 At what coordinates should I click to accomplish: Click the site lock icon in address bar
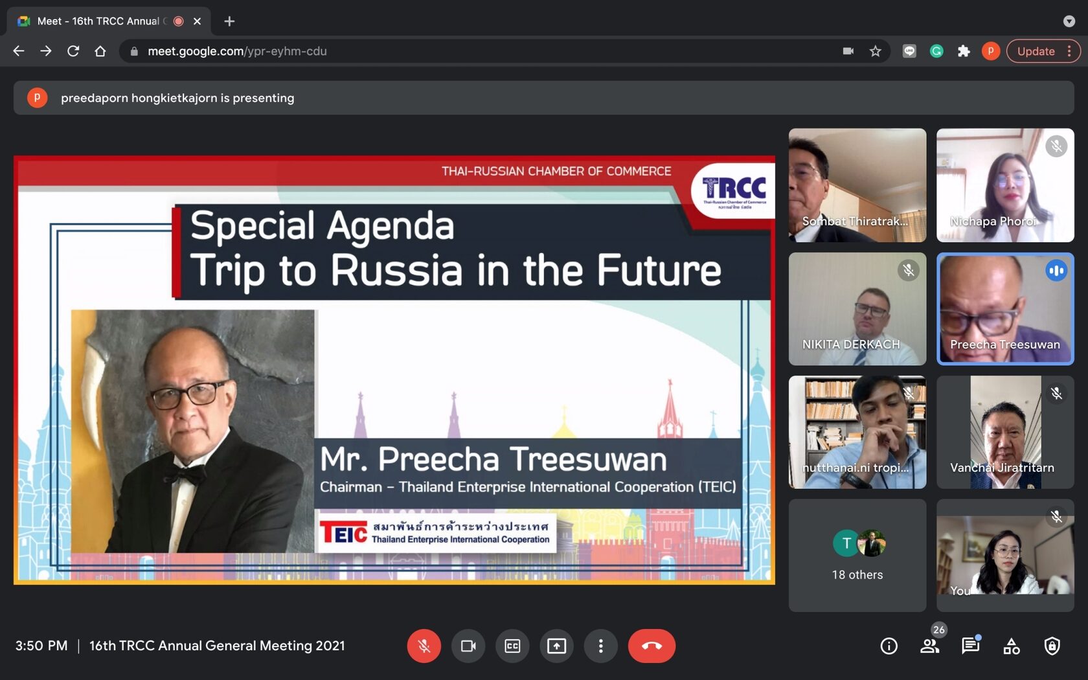pyautogui.click(x=134, y=51)
